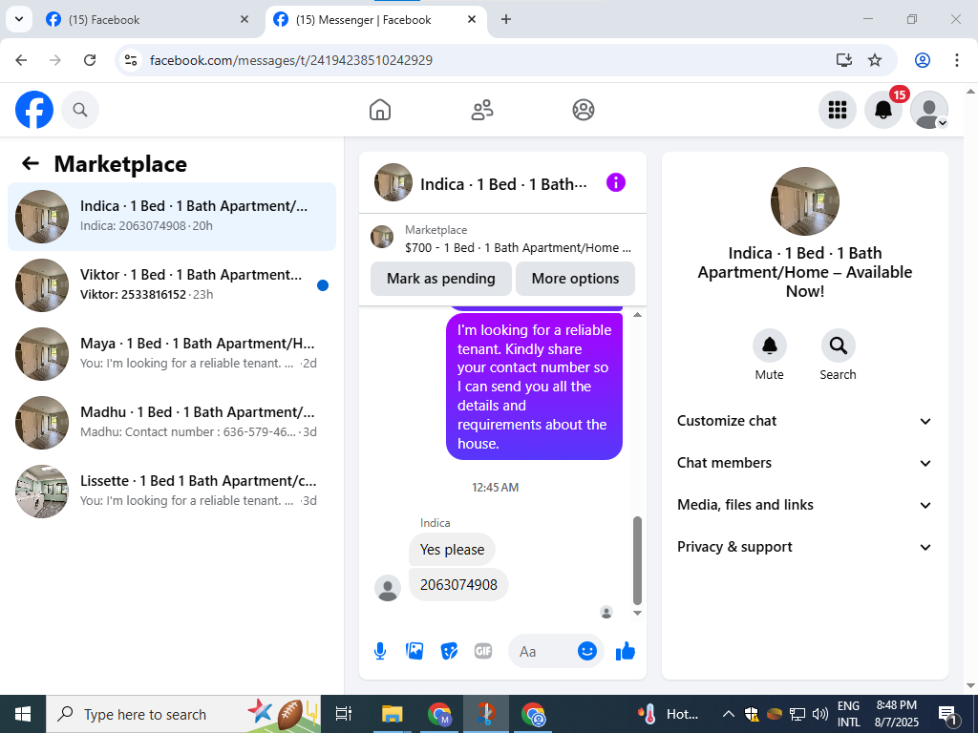Click the More options button
978x733 pixels.
575,279
